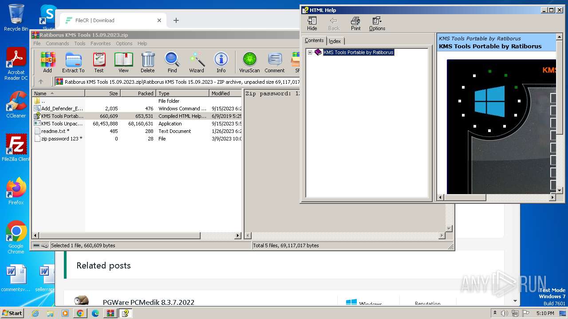
Task: Click the Comment toolbar icon
Action: (x=275, y=62)
